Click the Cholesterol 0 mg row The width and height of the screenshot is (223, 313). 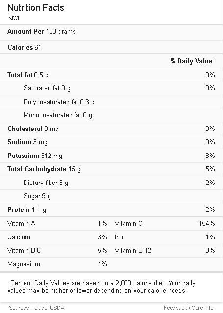[x=111, y=129]
